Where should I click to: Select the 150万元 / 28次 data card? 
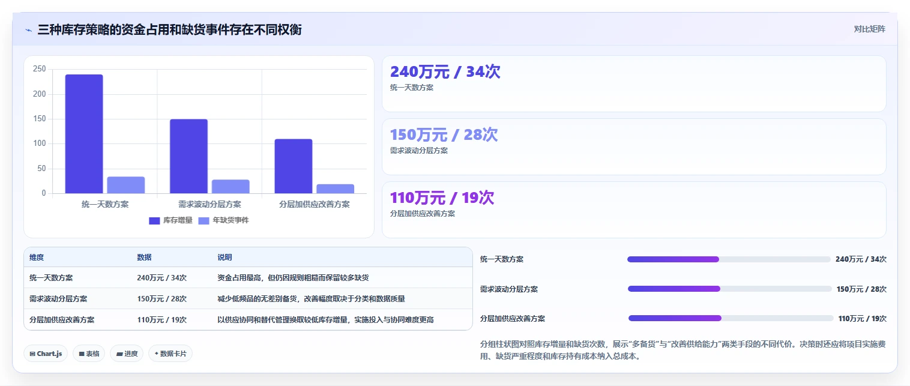click(x=634, y=146)
